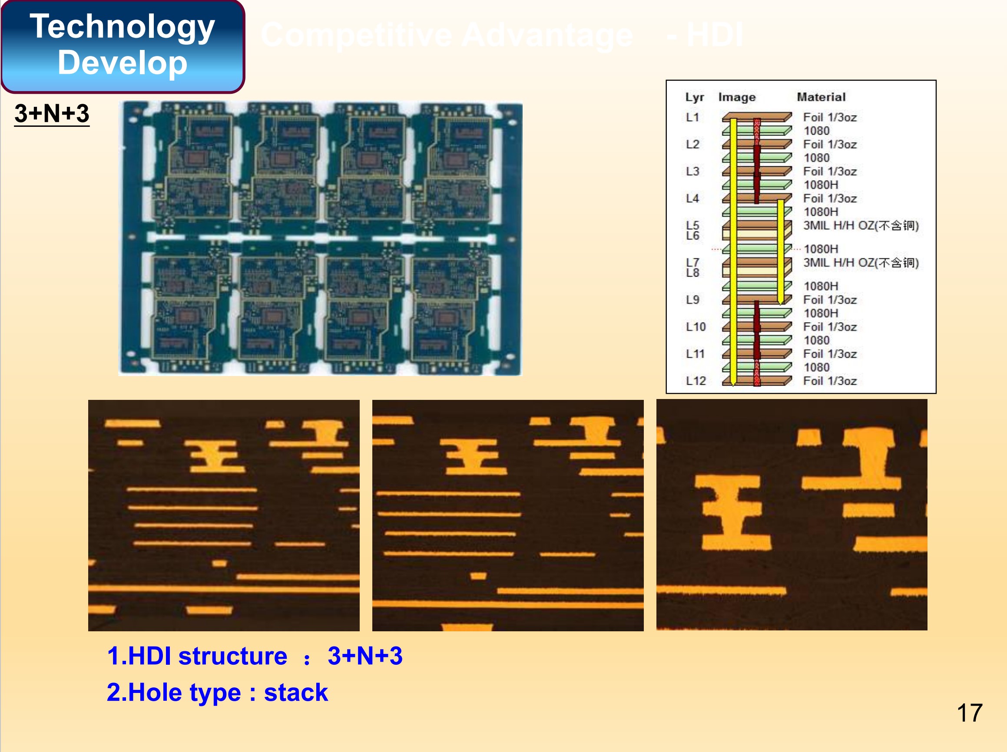The image size is (1007, 752).
Task: Select the L12 layer label
Action: pyautogui.click(x=696, y=381)
